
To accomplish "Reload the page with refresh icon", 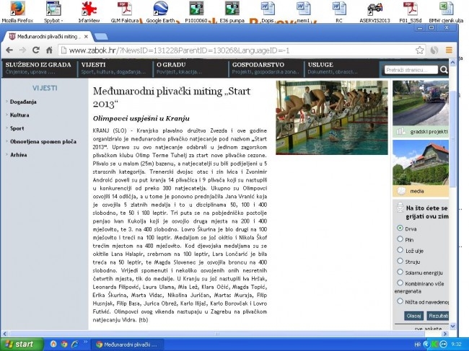I will [36, 50].
